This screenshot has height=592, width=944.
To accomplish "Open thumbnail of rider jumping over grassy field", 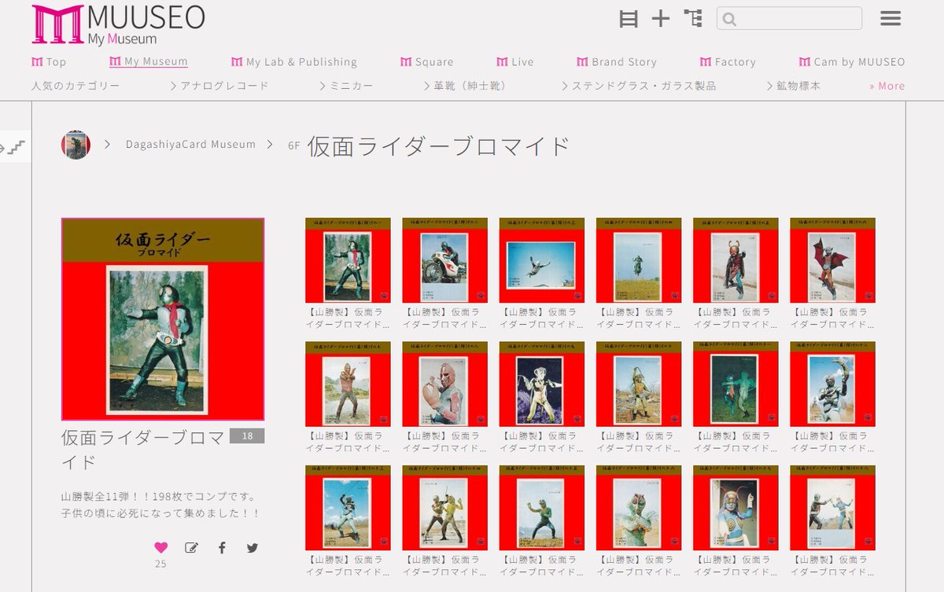I will pyautogui.click(x=638, y=260).
